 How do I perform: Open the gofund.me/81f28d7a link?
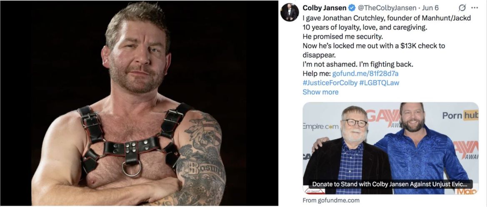(x=365, y=74)
